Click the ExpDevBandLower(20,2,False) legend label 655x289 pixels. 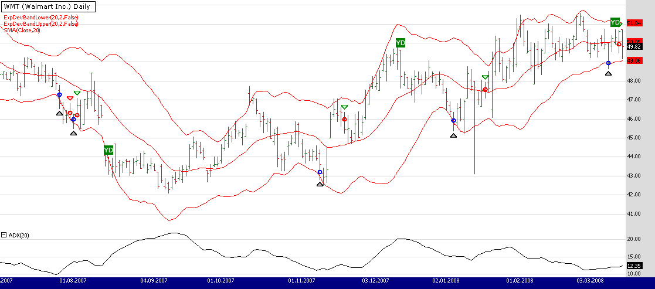point(41,18)
